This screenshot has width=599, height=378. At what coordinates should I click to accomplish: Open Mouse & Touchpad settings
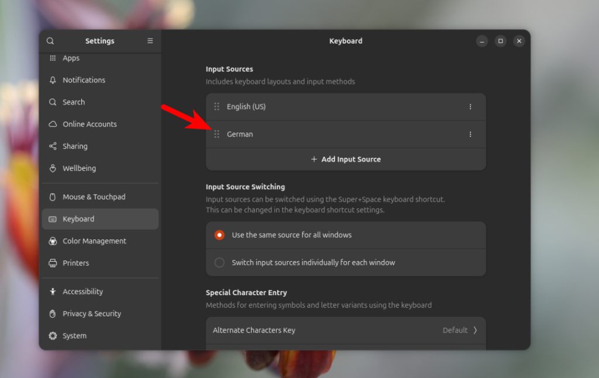(94, 197)
